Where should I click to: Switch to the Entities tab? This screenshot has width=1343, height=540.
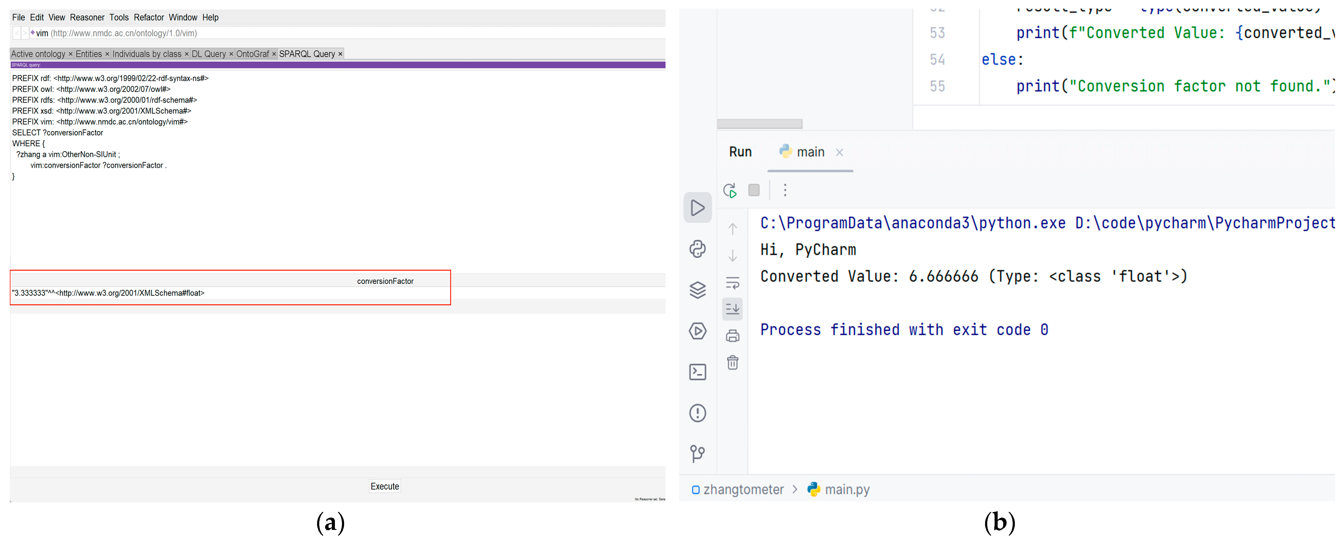coord(89,54)
